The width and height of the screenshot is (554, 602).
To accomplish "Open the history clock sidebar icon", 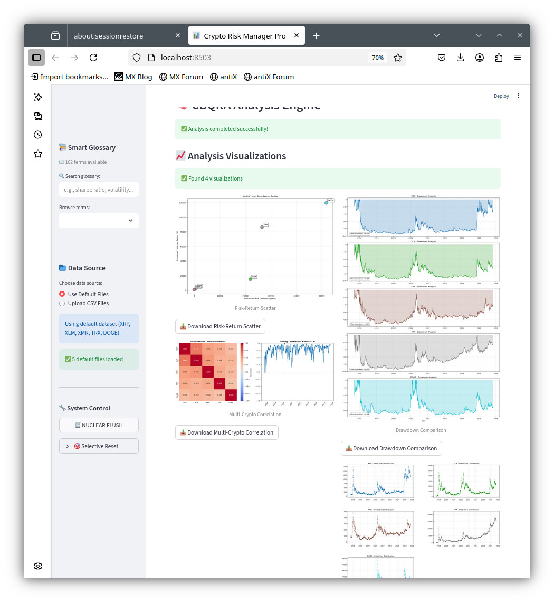I will pyautogui.click(x=38, y=135).
